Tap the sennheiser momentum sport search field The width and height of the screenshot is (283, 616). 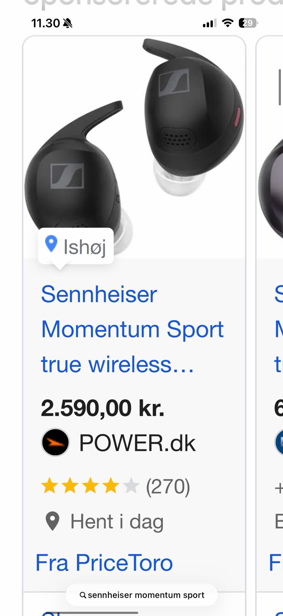click(x=141, y=595)
